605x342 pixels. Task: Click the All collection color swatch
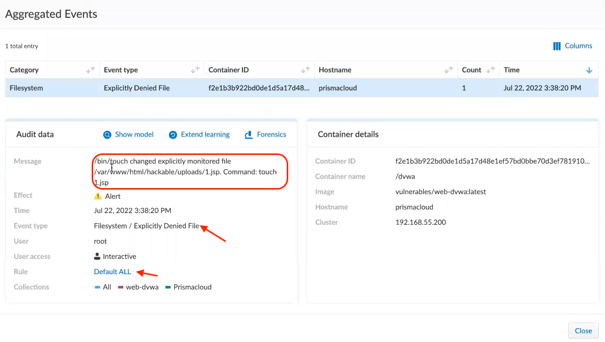97,287
